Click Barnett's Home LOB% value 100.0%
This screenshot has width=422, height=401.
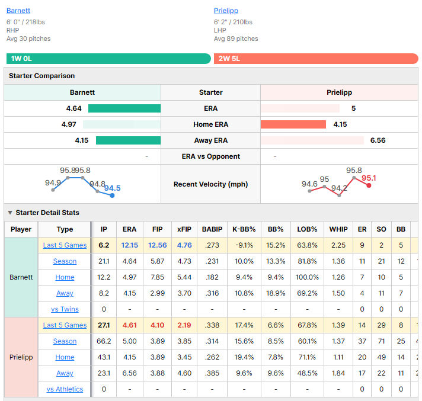[x=307, y=277]
